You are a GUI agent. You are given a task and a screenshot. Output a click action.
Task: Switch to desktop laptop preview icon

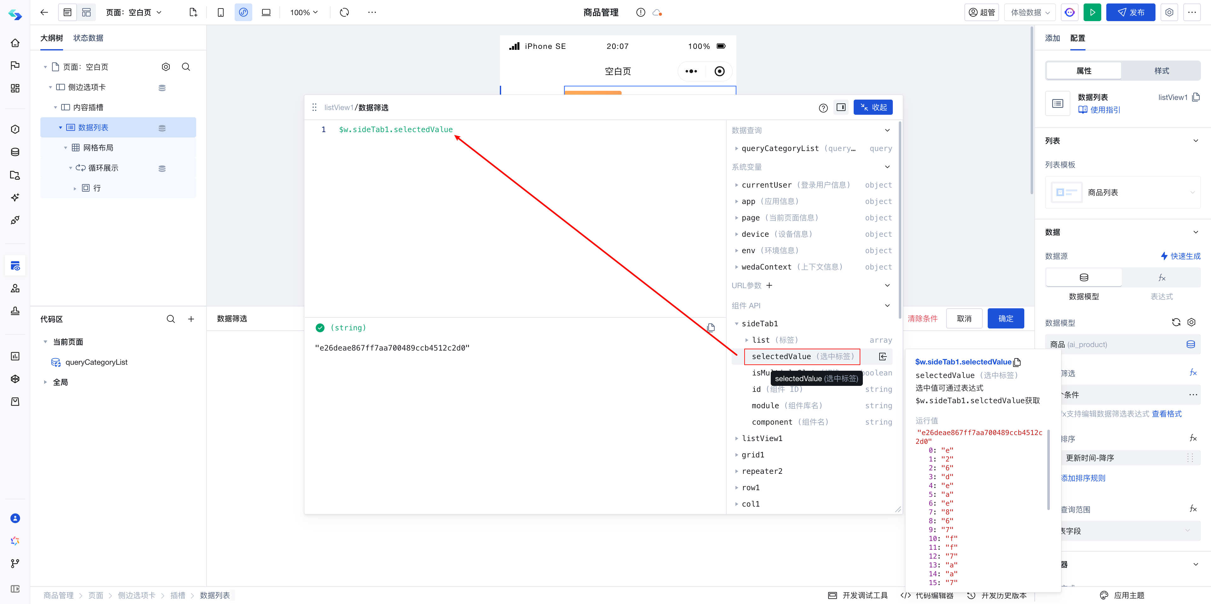click(x=266, y=13)
